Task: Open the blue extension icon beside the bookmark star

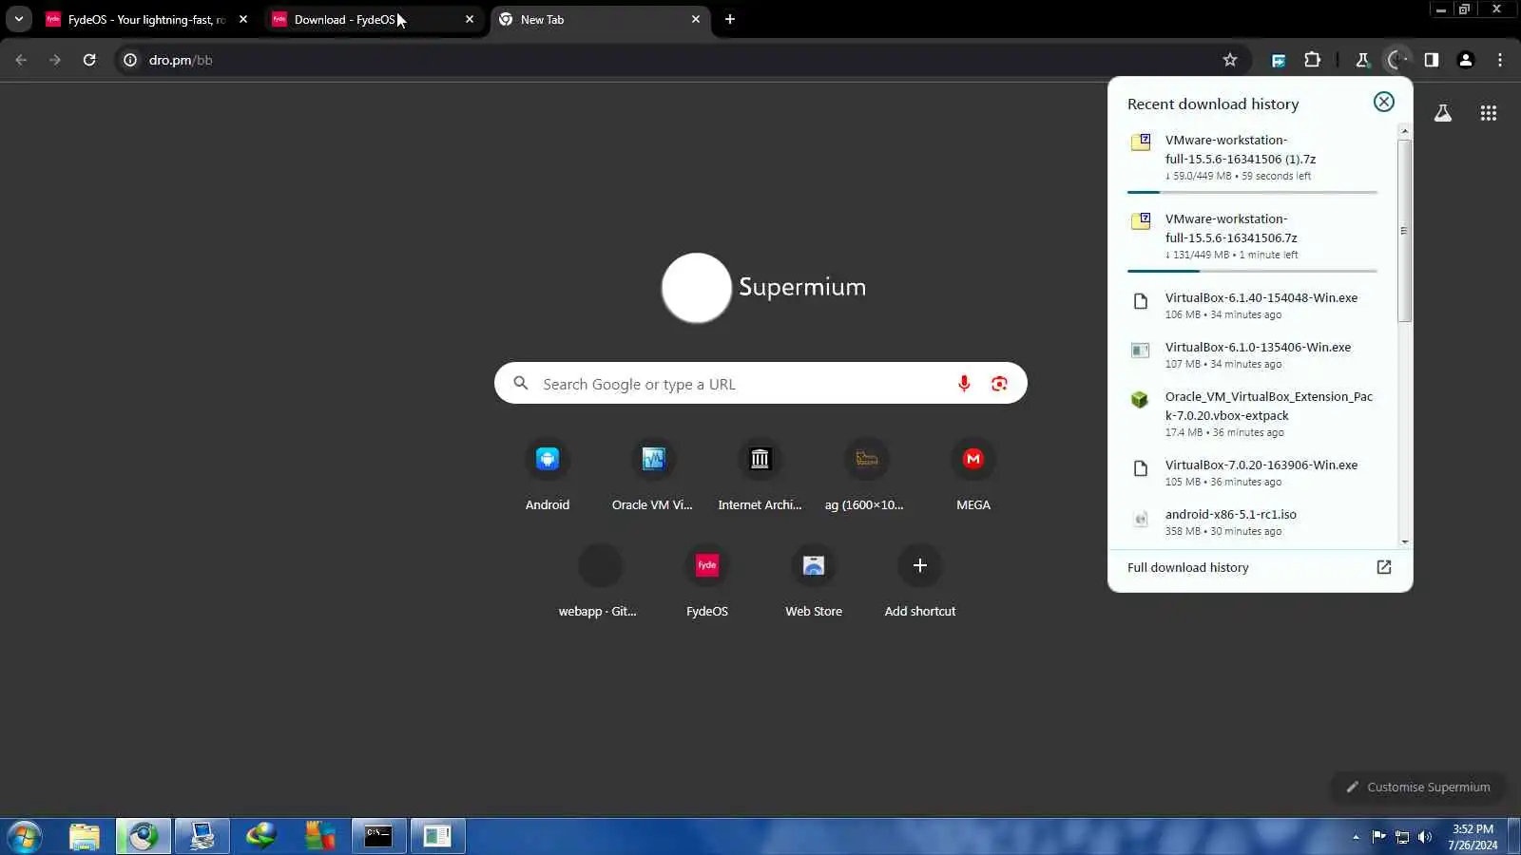Action: coord(1279,60)
